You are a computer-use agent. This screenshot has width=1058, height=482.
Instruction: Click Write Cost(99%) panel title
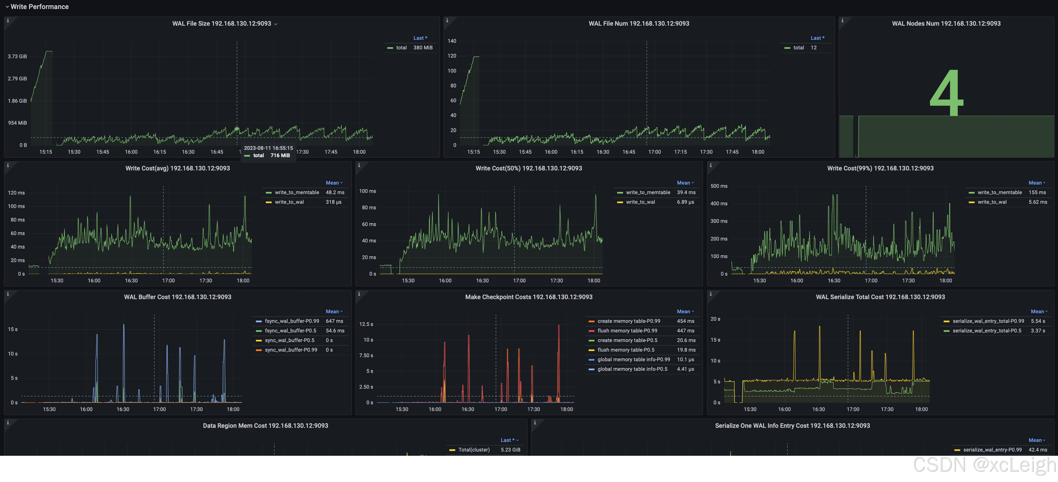(880, 168)
